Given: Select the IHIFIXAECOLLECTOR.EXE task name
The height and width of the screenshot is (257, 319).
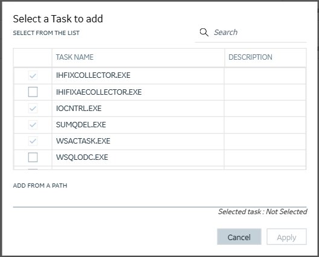Looking at the screenshot, I should [x=99, y=92].
